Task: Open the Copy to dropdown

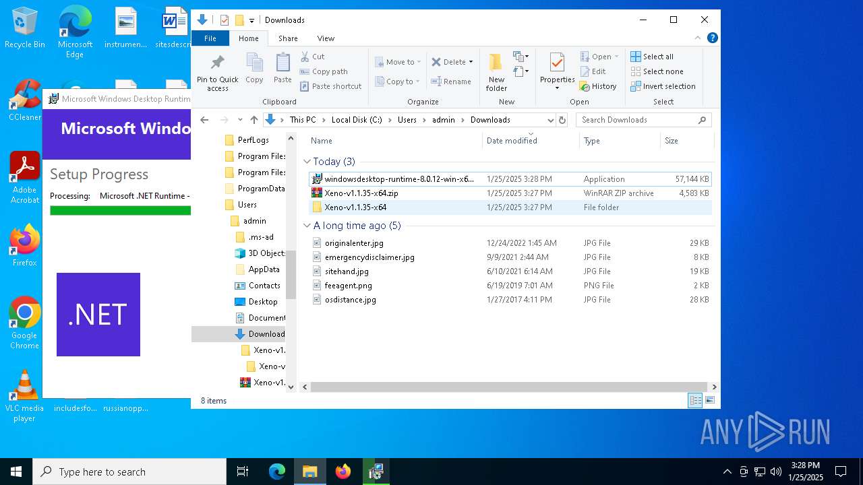Action: [x=398, y=82]
